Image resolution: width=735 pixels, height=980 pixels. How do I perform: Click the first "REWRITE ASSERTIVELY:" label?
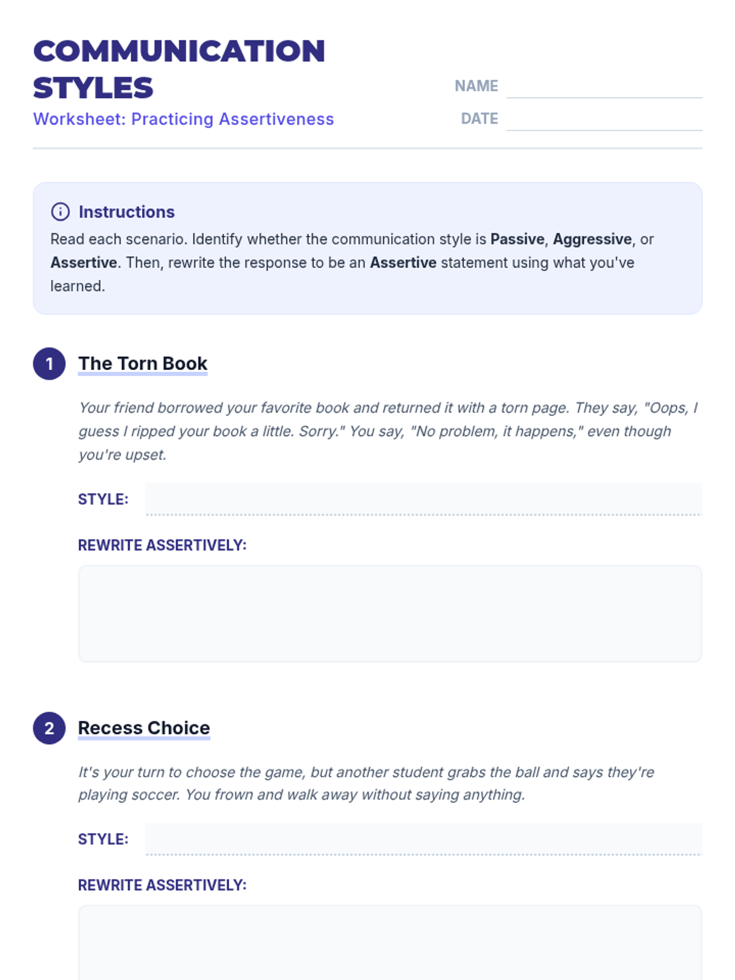(162, 545)
